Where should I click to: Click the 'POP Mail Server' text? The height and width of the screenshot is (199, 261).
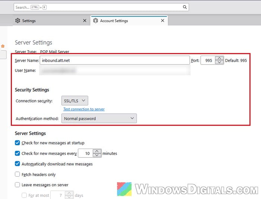54,52
